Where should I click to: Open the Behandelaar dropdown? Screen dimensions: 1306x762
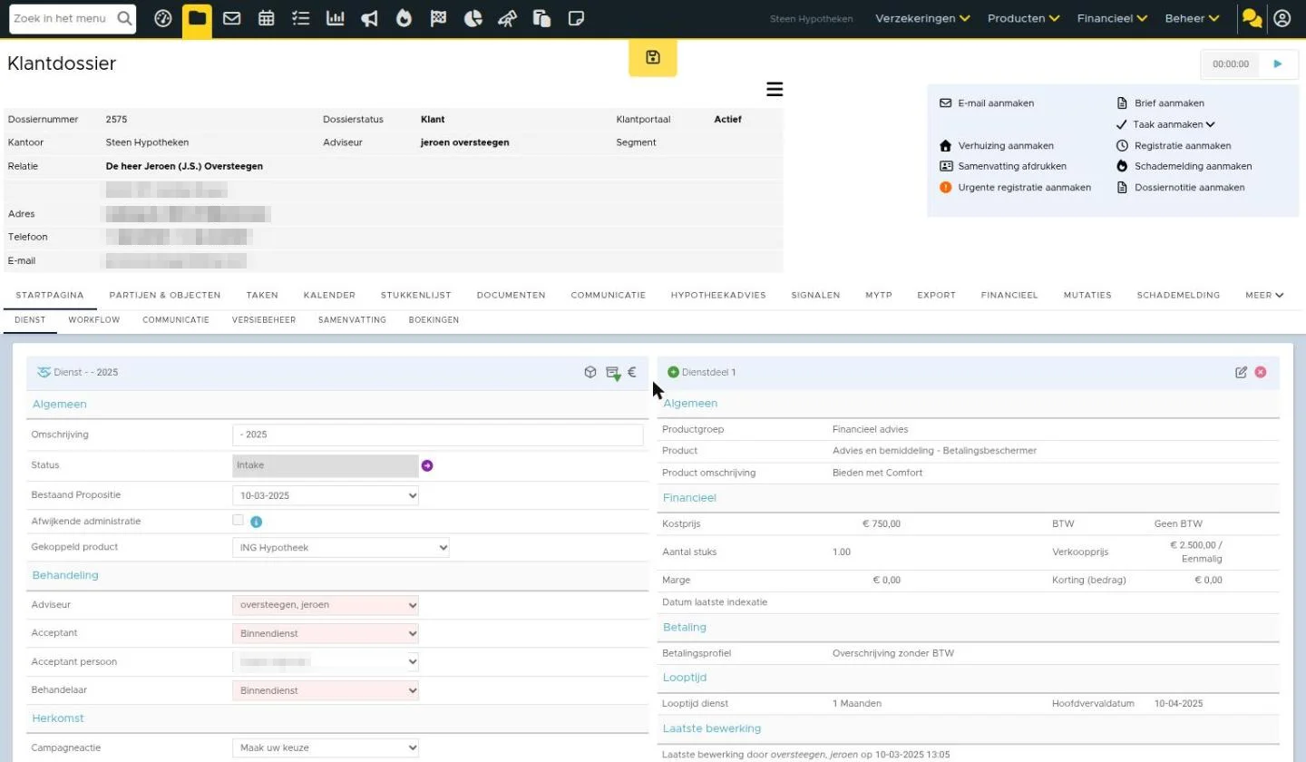pyautogui.click(x=326, y=690)
